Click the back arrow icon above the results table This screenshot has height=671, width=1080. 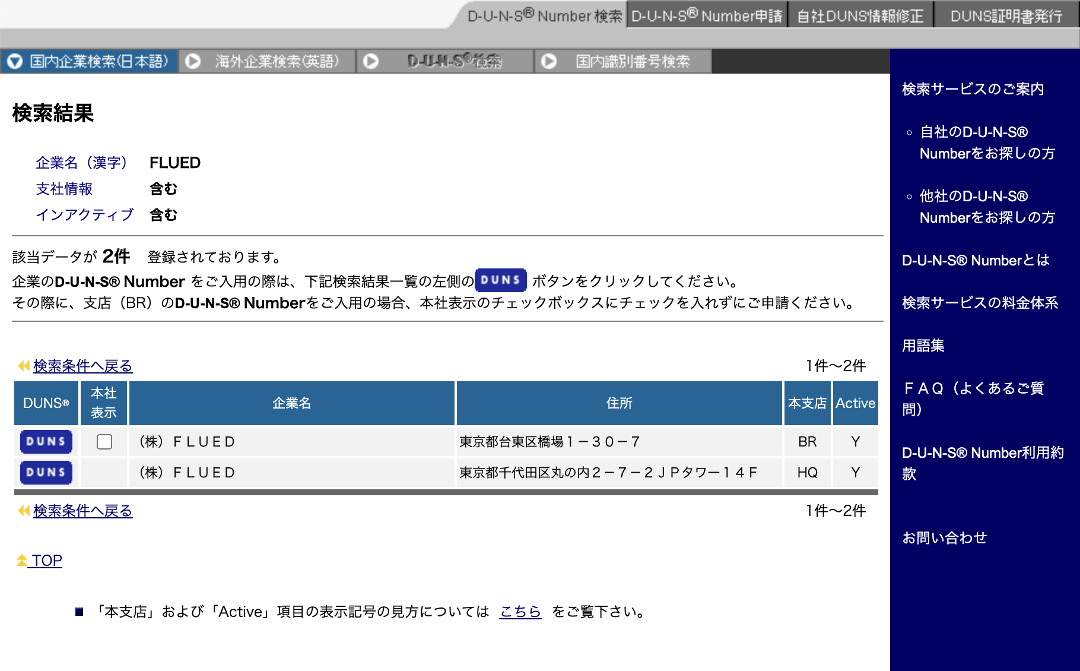pos(24,366)
